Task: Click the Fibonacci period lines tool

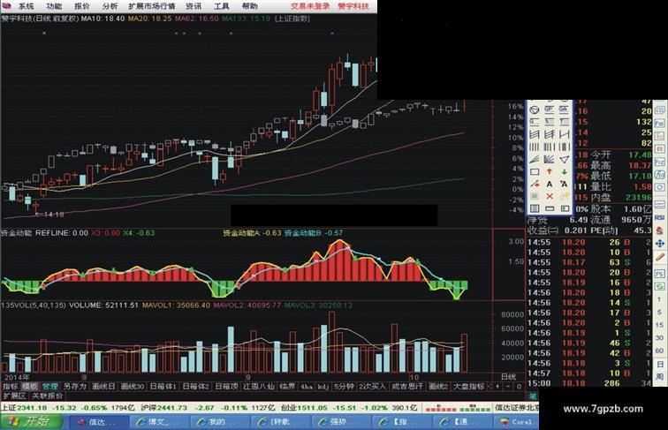Action: coord(549,147)
